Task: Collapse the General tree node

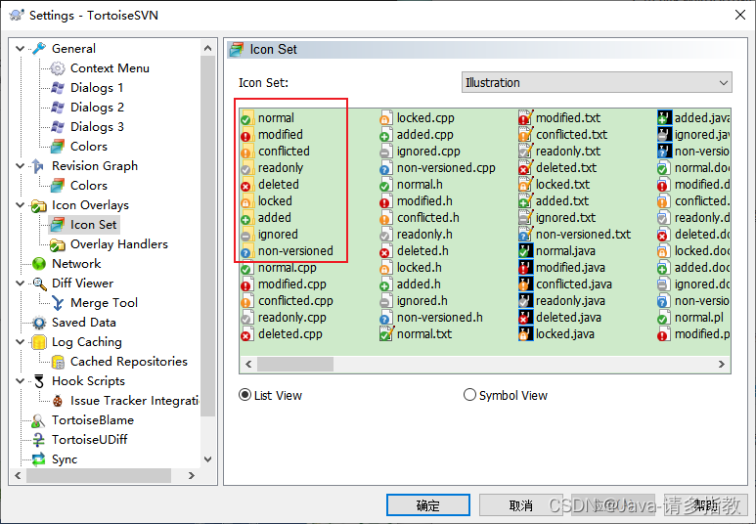Action: (x=21, y=48)
